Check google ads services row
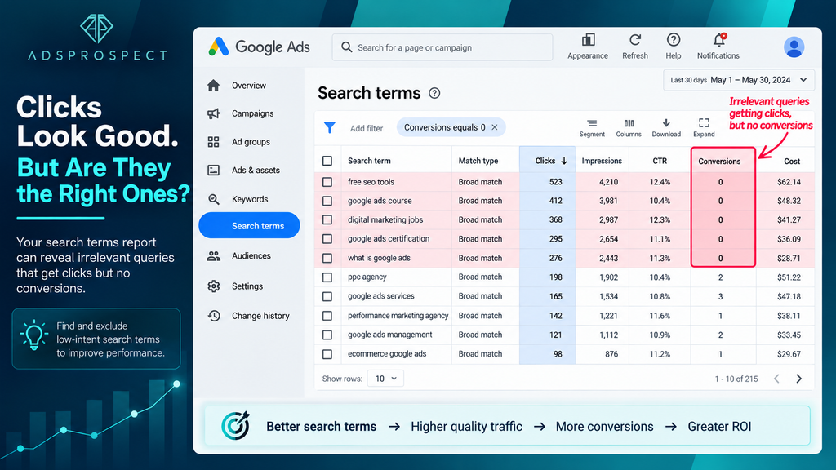This screenshot has width=836, height=470. tap(327, 297)
